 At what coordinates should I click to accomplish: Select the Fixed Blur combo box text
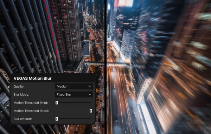64,94
